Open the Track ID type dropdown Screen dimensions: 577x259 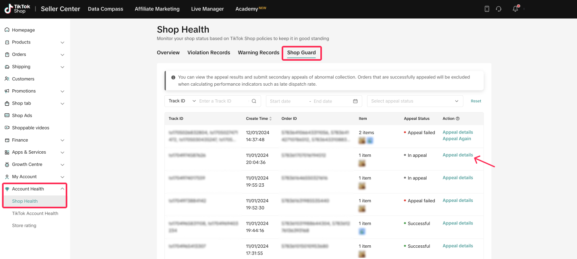(x=182, y=101)
